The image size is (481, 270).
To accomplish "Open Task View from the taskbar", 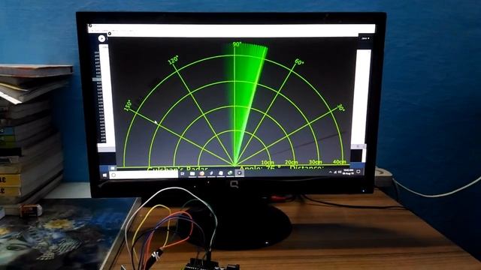I will 183,173.
